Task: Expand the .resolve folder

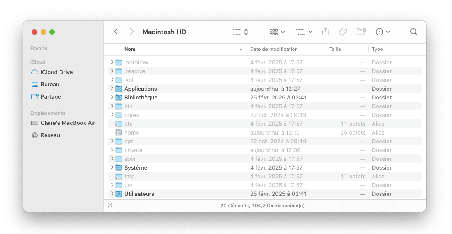Action: click(112, 71)
